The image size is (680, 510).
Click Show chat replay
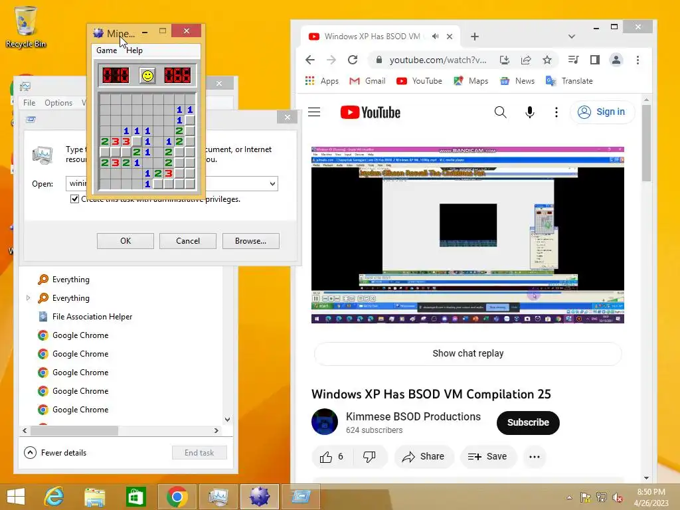(x=467, y=353)
